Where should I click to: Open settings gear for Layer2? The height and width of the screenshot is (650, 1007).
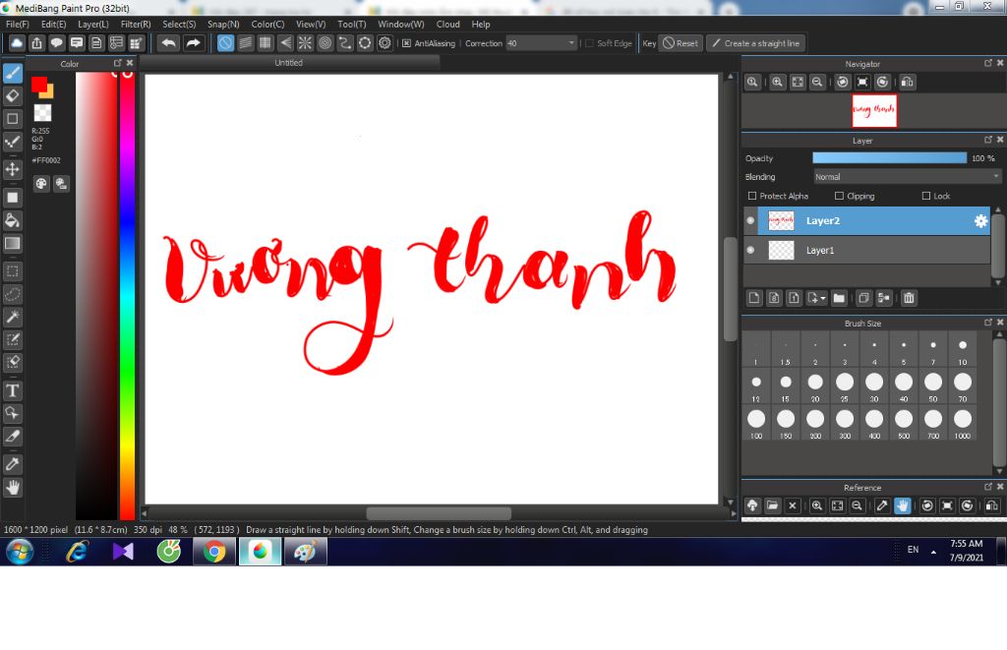[980, 221]
